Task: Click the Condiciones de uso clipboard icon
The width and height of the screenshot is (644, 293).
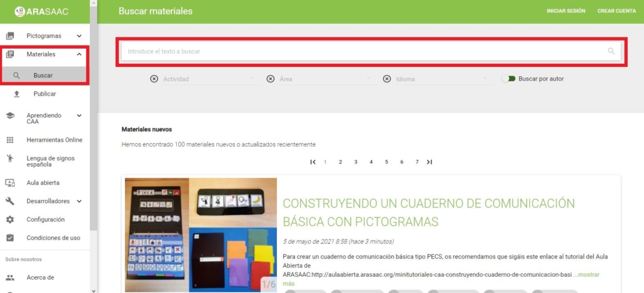Action: [x=10, y=237]
